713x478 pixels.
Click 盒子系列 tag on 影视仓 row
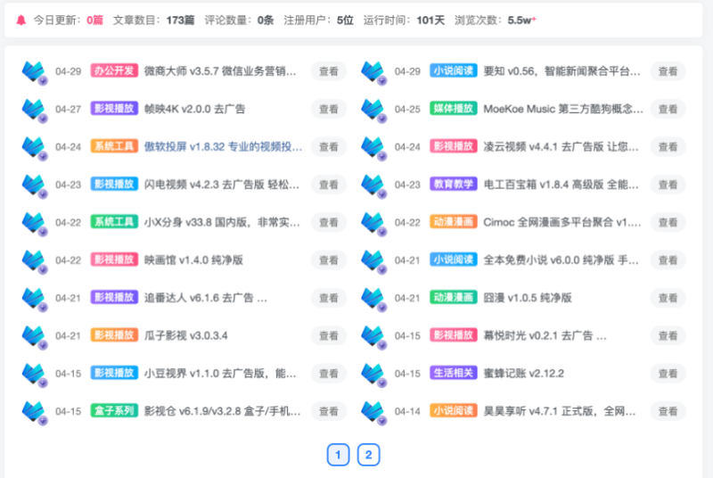(x=114, y=411)
